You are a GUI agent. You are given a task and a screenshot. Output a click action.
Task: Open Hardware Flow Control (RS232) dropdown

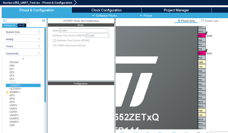point(97,35)
